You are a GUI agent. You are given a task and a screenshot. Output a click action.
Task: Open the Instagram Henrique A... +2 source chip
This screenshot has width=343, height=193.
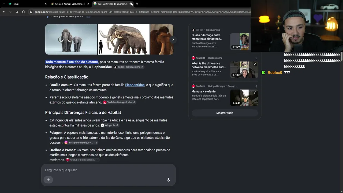click(x=81, y=143)
